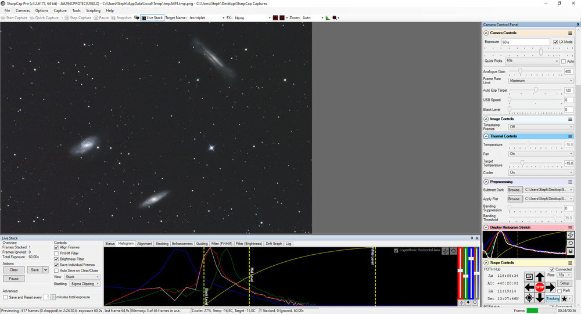This screenshot has width=581, height=314.
Task: Open the Scripting menu
Action: 93,10
